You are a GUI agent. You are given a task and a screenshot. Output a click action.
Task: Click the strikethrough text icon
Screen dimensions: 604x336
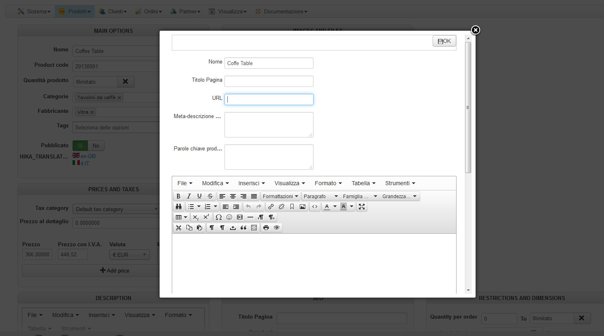[x=210, y=196]
